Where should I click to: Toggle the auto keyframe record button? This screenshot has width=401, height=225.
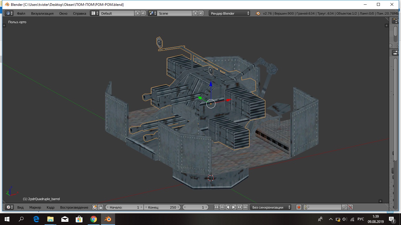[x=299, y=207]
